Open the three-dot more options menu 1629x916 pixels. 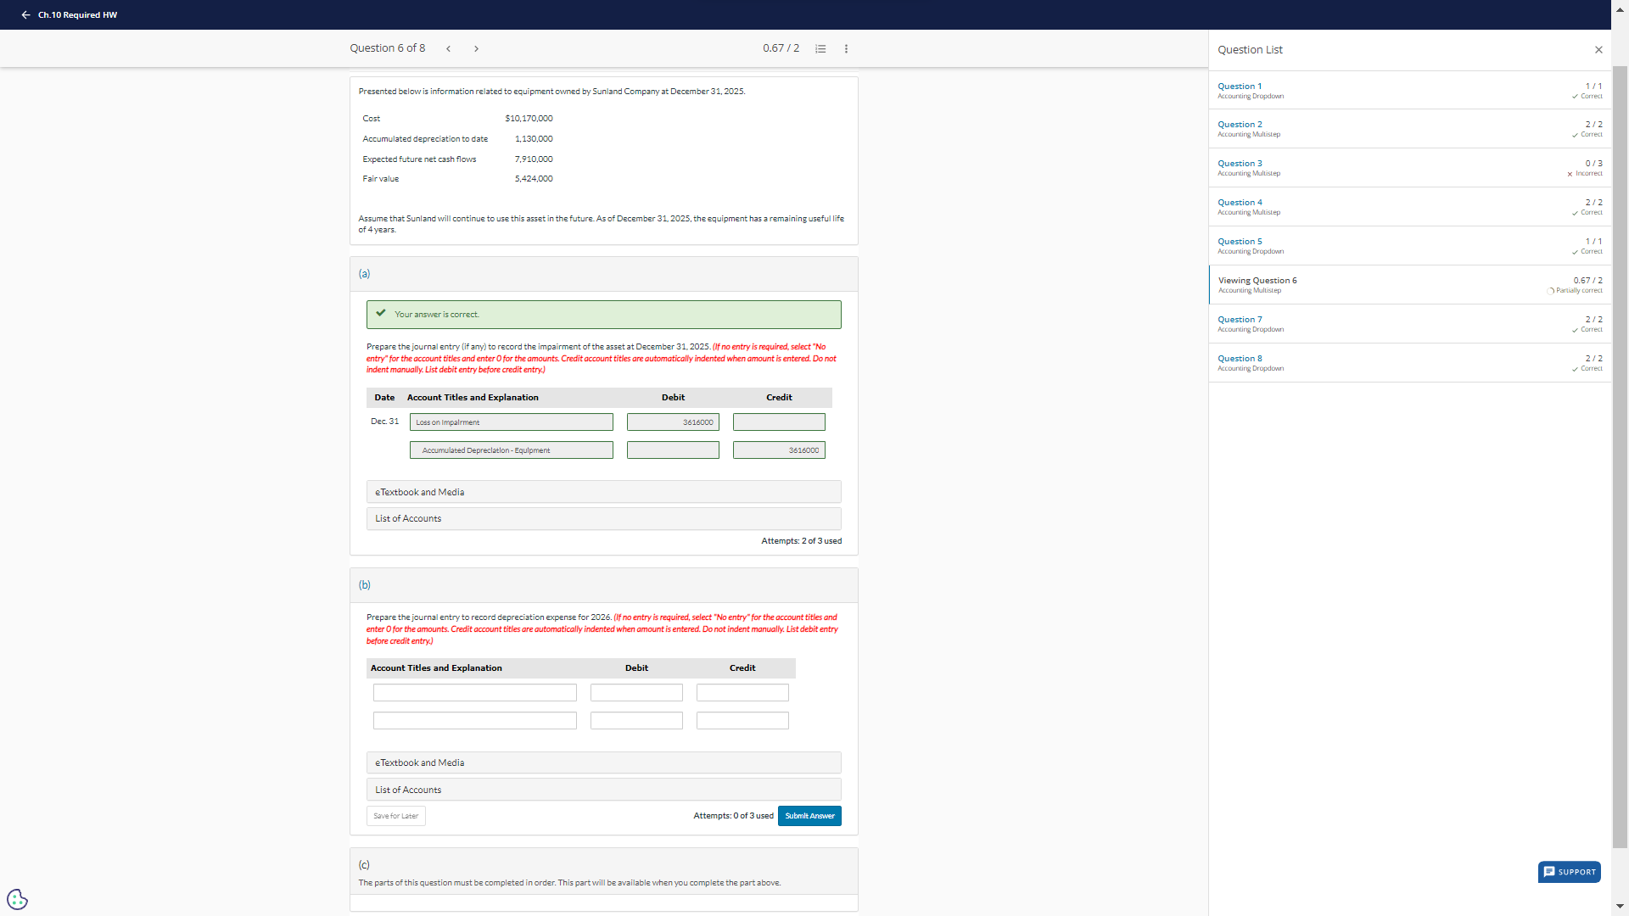click(x=846, y=49)
